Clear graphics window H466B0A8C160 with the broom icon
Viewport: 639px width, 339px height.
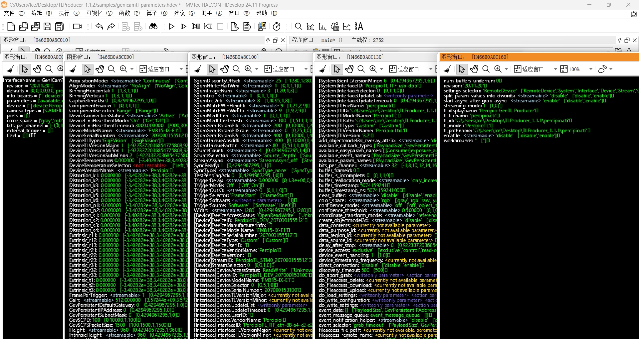[448, 69]
